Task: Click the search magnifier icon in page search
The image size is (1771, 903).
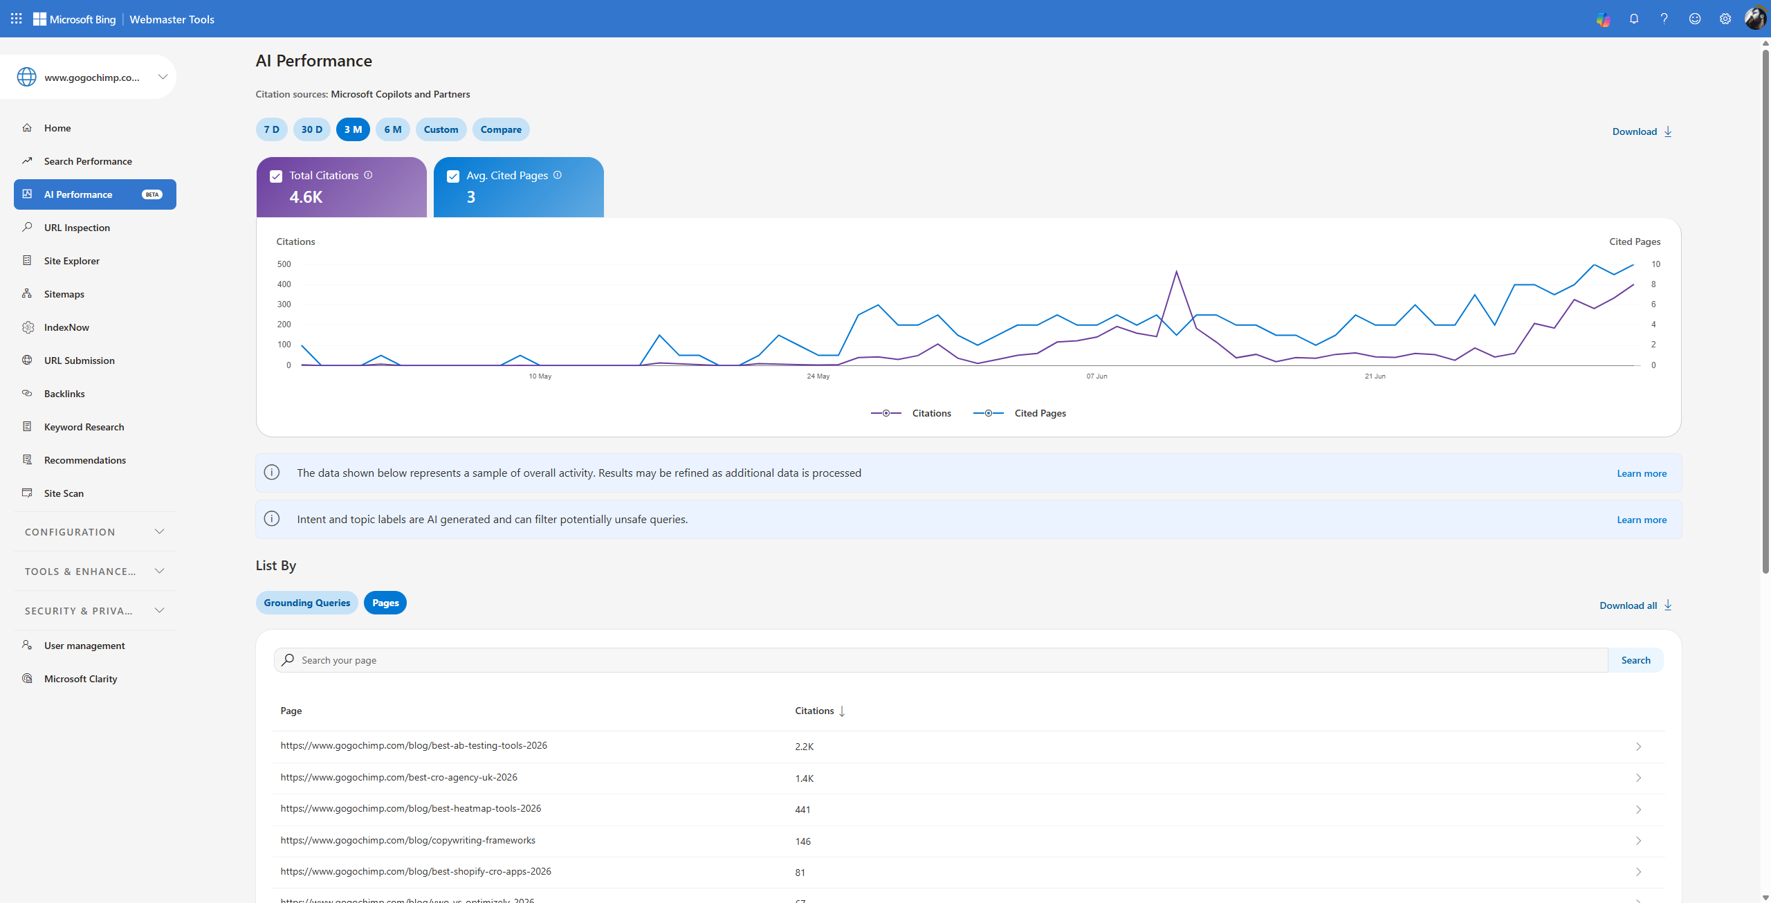Action: (x=288, y=659)
